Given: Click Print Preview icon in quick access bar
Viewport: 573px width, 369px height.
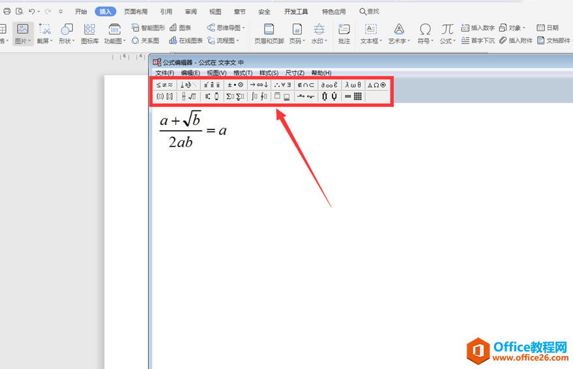Looking at the screenshot, I should (20, 11).
